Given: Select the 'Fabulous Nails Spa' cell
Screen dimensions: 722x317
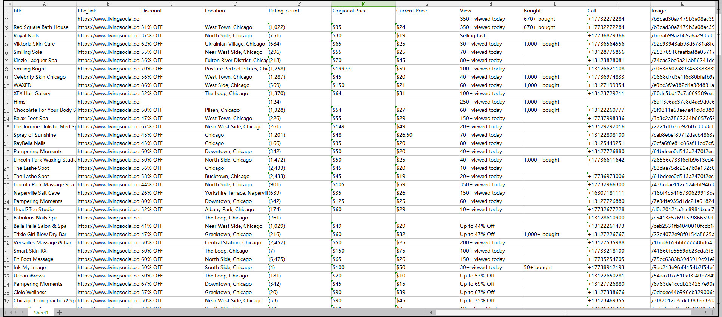Looking at the screenshot, I should click(44, 218).
